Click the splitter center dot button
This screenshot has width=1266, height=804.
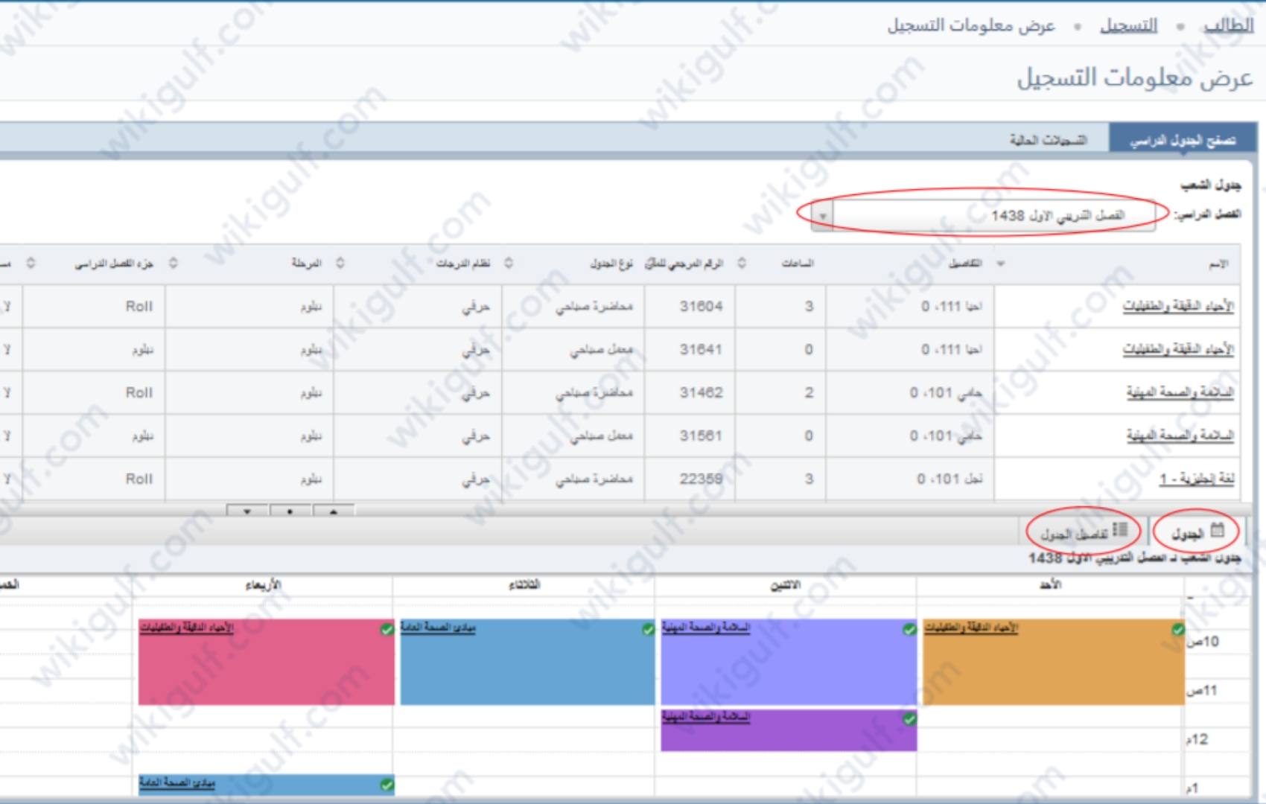[290, 511]
